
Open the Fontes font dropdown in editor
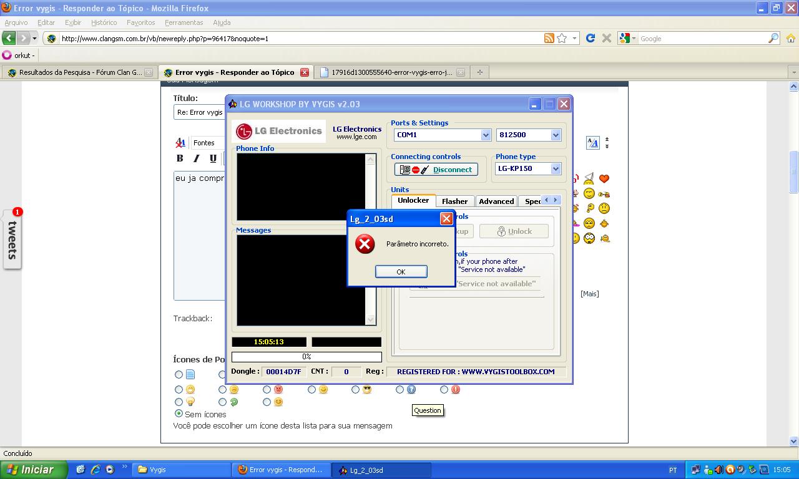(x=208, y=143)
